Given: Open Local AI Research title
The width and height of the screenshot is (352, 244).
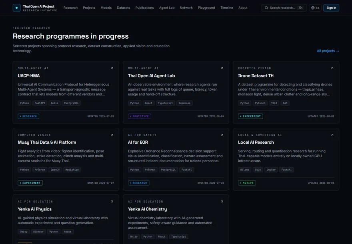Looking at the screenshot, I should 256,142.
